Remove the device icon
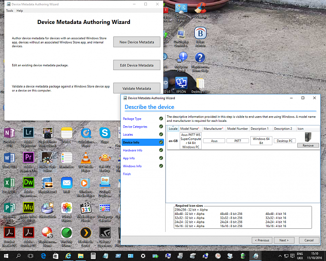Viewport: 326px width, 261px height. click(x=308, y=145)
